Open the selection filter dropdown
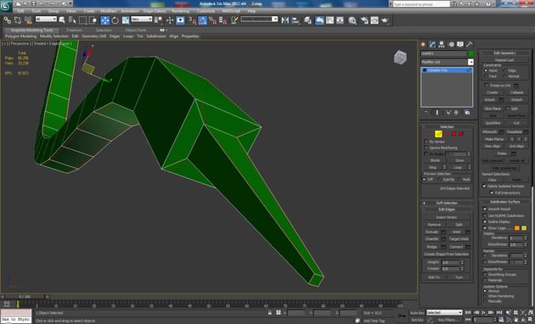 [46, 20]
